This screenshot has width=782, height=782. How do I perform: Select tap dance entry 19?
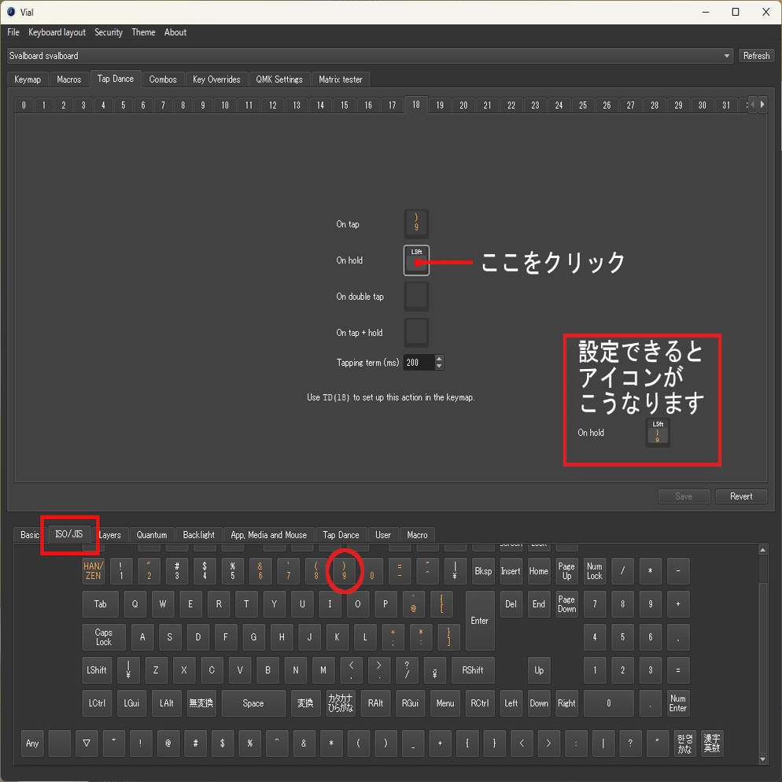(x=439, y=105)
